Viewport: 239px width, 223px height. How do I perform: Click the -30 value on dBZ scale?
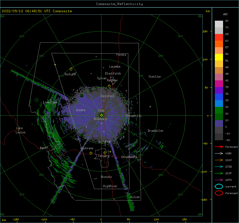point(228,140)
